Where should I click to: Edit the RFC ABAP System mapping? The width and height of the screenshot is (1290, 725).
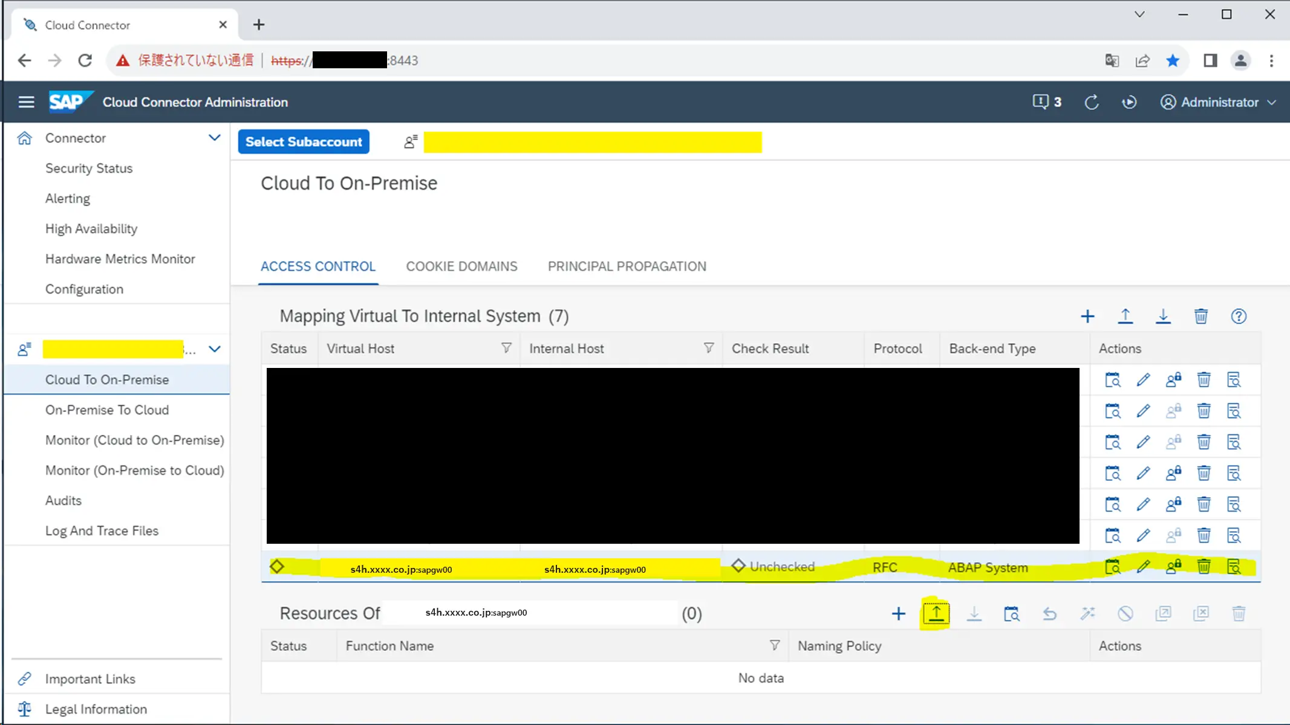tap(1143, 567)
